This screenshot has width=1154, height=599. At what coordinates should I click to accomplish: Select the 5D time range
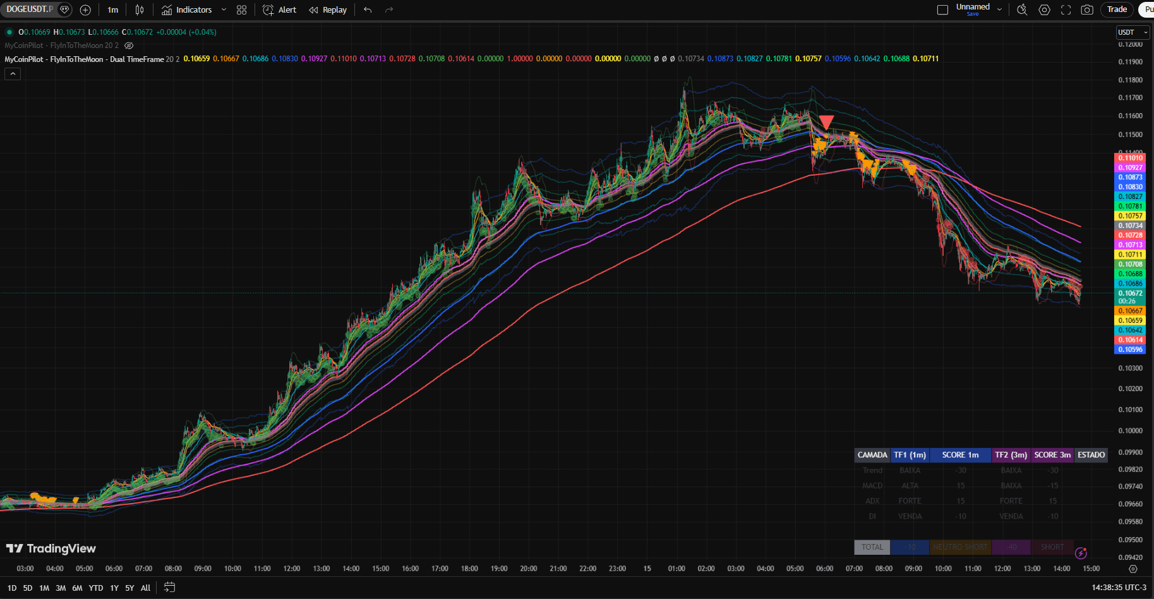pyautogui.click(x=28, y=588)
